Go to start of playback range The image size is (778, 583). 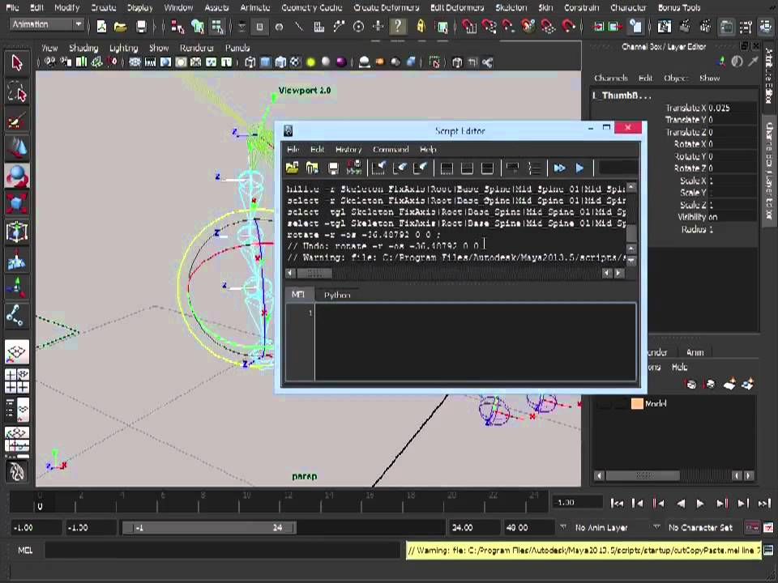(x=617, y=504)
